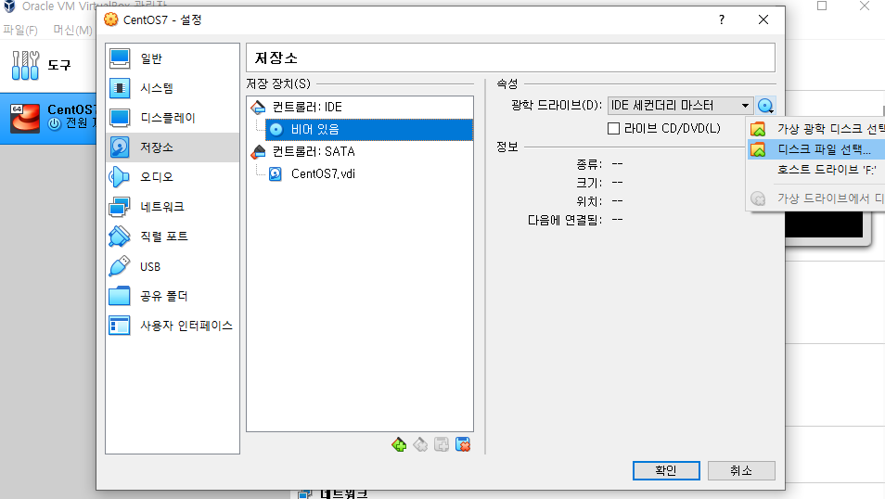Image resolution: width=885 pixels, height=499 pixels.
Task: Click the help question mark button
Action: [x=722, y=19]
